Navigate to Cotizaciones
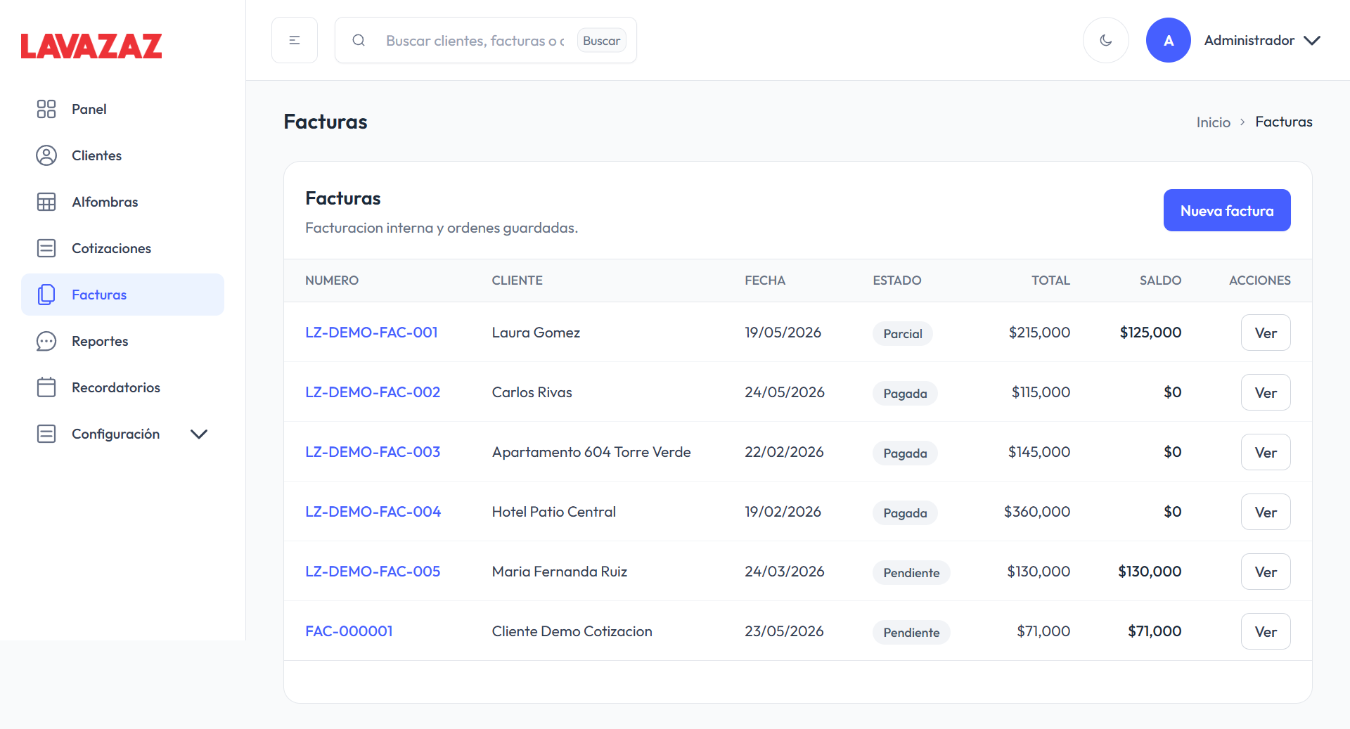1350x729 pixels. pos(122,248)
